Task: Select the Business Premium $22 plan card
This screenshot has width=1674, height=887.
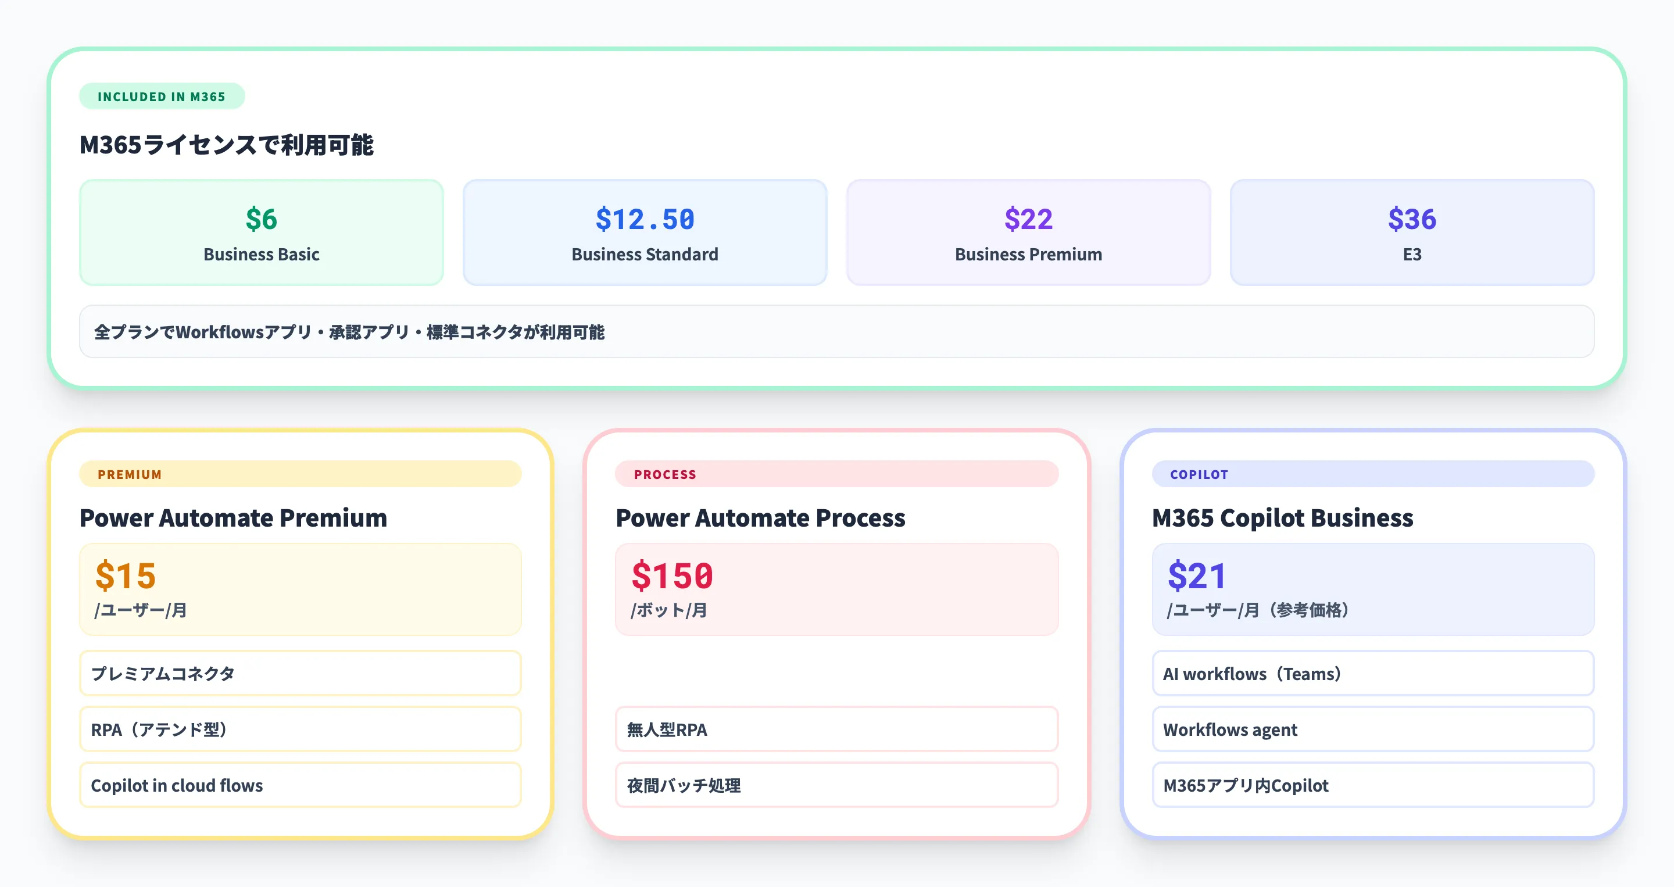Action: (x=1028, y=232)
